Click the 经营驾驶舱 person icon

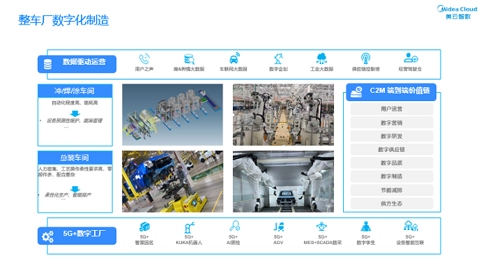411,58
